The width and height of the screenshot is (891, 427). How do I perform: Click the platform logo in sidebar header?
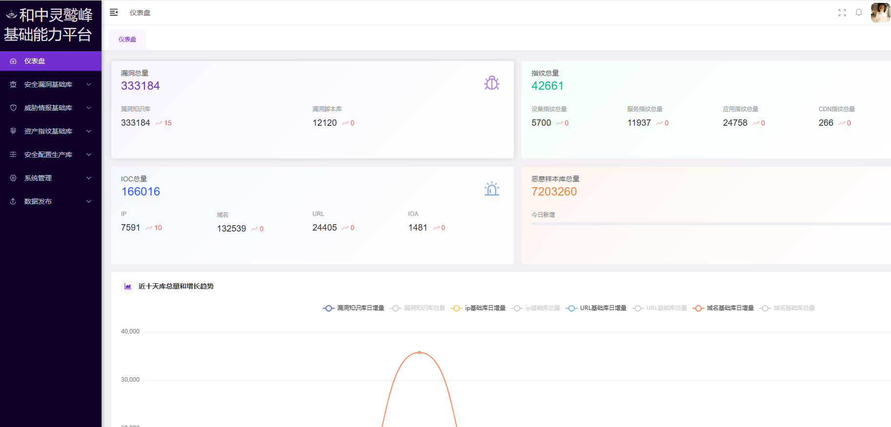tap(12, 15)
